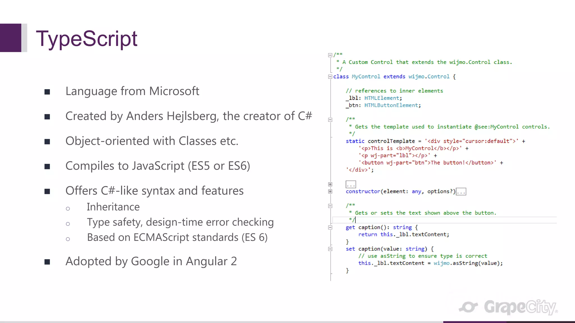Click the wijmo.Control base class name
This screenshot has width=575, height=323.
point(429,77)
